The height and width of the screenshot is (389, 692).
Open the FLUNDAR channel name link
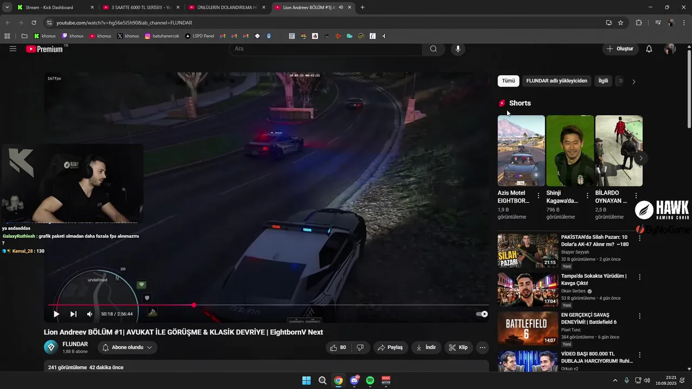(x=75, y=344)
